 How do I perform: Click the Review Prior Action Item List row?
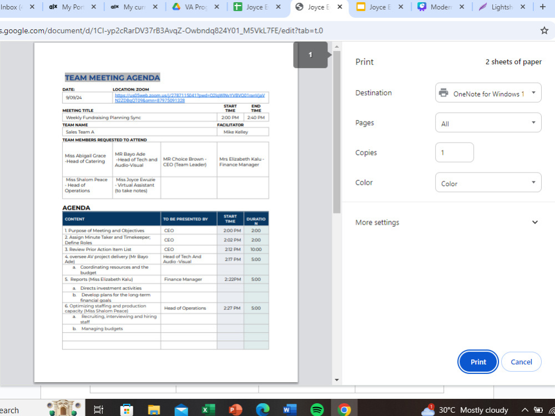tap(165, 250)
